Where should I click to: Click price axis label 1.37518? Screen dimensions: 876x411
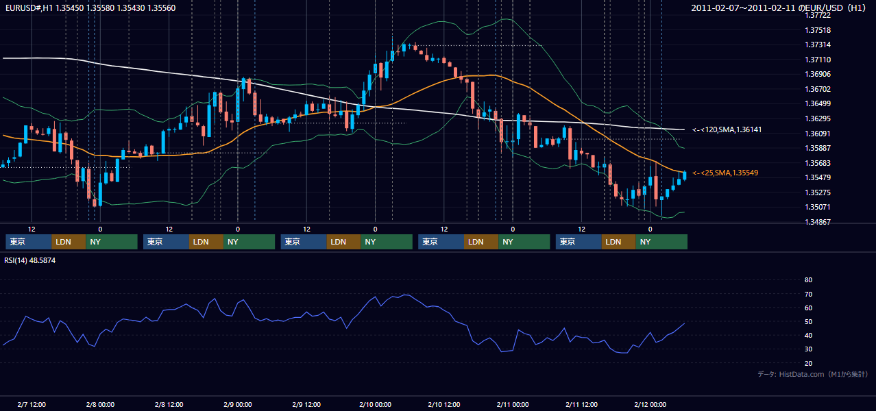[818, 30]
